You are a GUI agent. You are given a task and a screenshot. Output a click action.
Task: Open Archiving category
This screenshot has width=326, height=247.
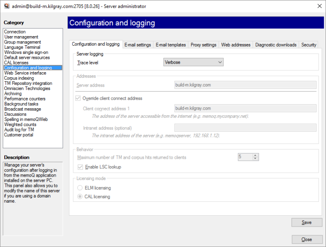coord(13,93)
